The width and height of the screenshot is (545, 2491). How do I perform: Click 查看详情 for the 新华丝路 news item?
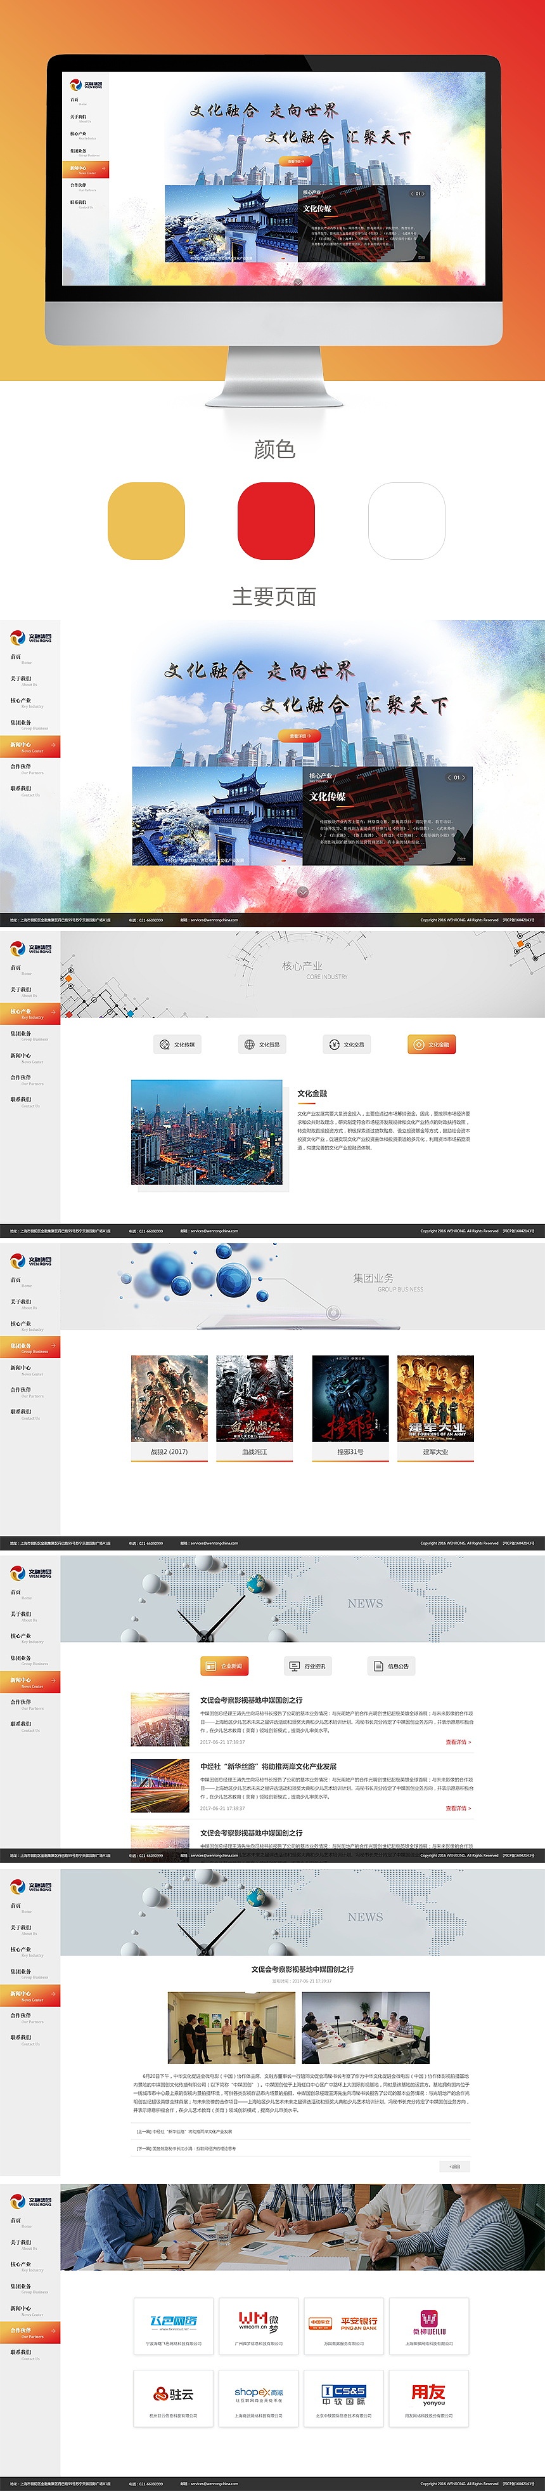tap(458, 1807)
